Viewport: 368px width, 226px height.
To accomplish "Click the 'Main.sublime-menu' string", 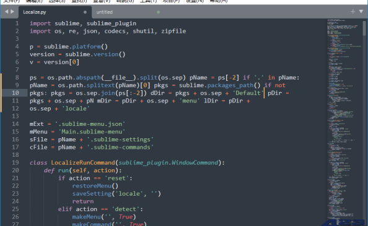I will pos(92,132).
